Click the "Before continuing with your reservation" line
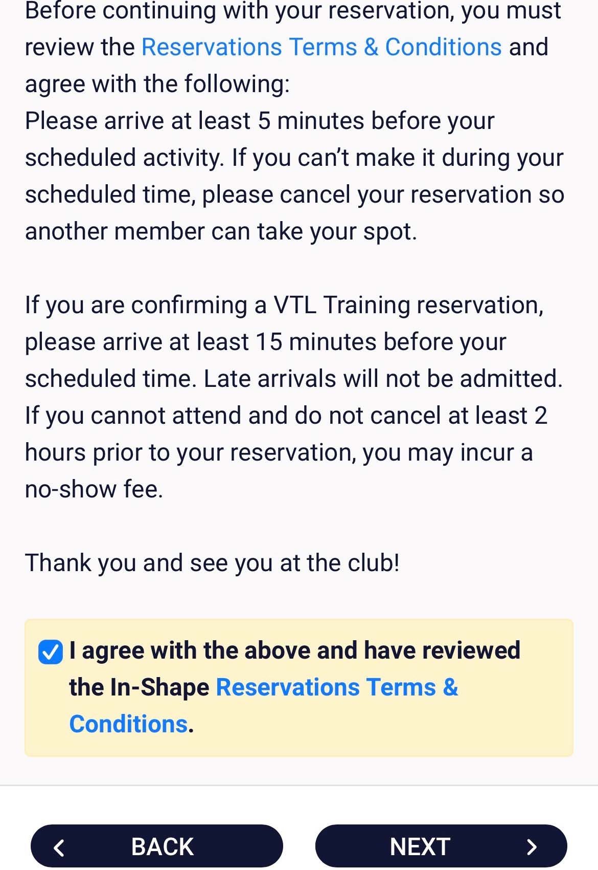Screen dimensions: 598x870 pyautogui.click(x=293, y=10)
